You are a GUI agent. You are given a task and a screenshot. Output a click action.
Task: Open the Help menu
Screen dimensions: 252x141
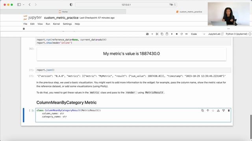point(77,24)
